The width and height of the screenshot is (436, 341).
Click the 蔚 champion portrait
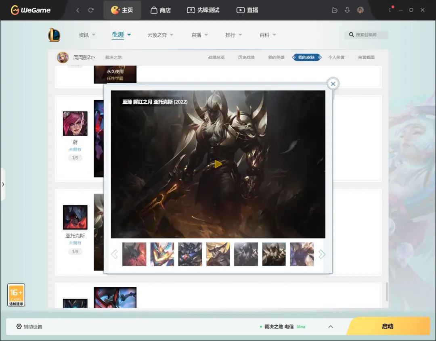75,123
